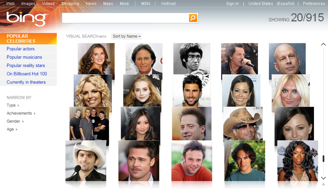Expand the Achievements filter
Image resolution: width=328 pixels, height=190 pixels.
21,113
